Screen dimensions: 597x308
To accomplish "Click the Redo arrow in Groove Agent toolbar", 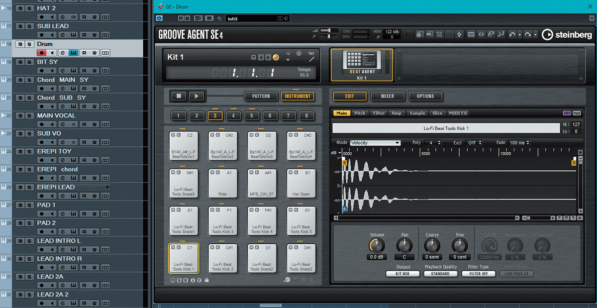I will coord(528,34).
